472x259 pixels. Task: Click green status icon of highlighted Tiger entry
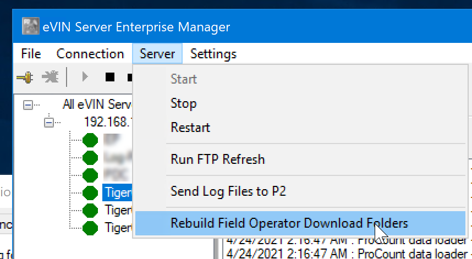[x=90, y=192]
